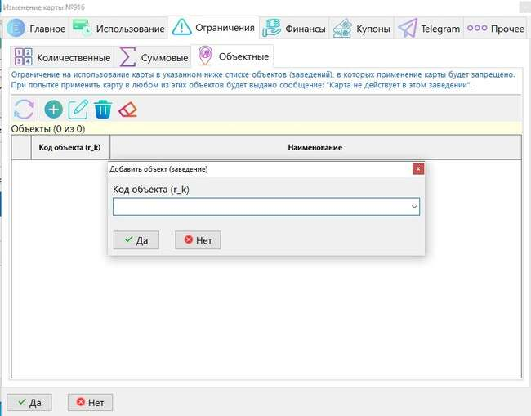This screenshot has width=531, height=416.
Task: Click the green plus add object icon
Action: click(53, 110)
